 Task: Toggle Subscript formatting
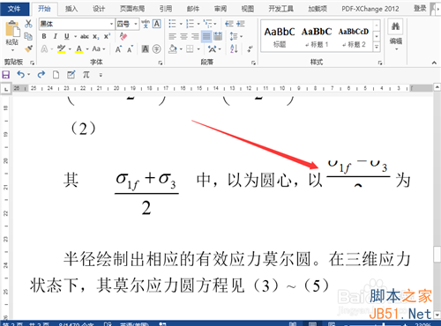(95, 36)
